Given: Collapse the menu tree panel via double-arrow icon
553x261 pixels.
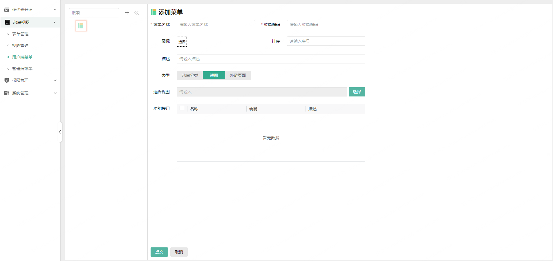Looking at the screenshot, I should [x=137, y=13].
